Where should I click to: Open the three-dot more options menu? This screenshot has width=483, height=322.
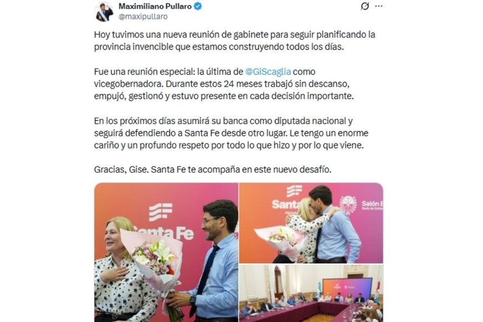(379, 6)
